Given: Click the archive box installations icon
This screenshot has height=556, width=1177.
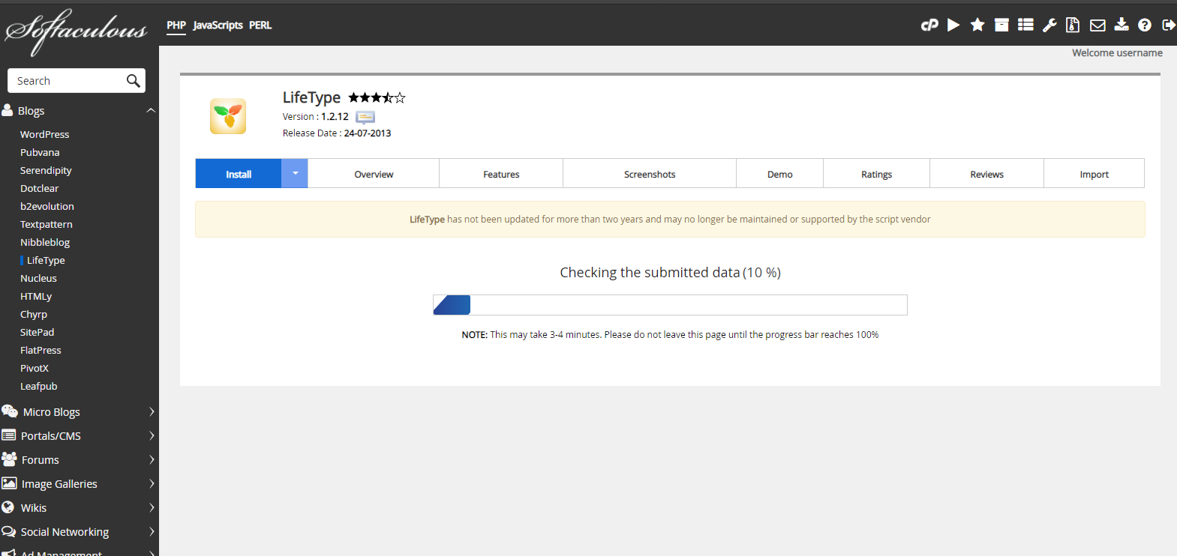Looking at the screenshot, I should [x=1001, y=25].
